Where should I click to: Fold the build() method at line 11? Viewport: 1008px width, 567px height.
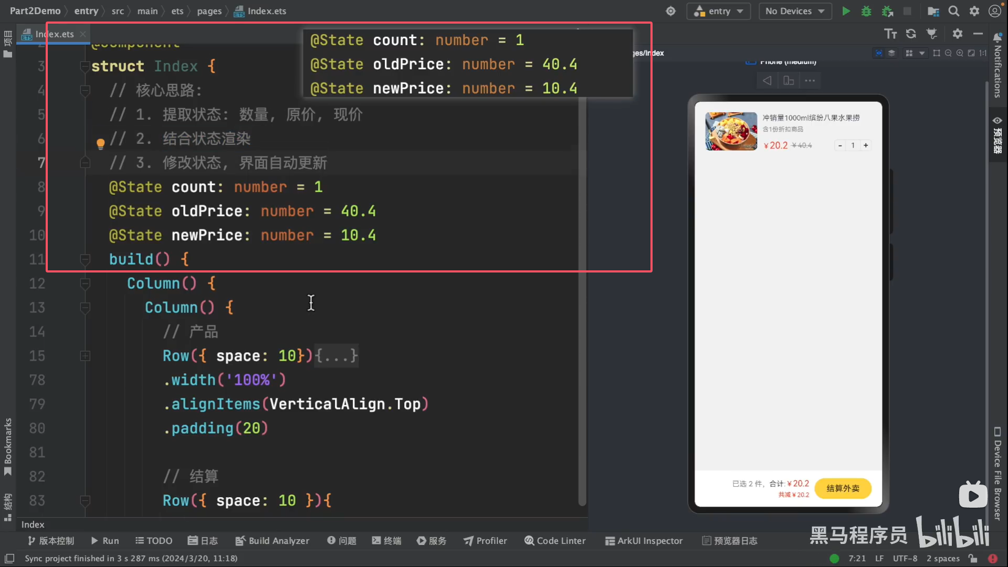coord(85,259)
